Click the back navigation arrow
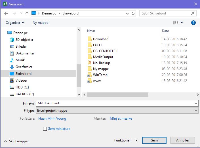 6,13
